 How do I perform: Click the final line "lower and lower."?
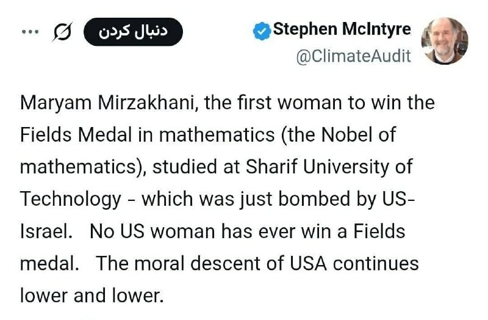tap(92, 296)
